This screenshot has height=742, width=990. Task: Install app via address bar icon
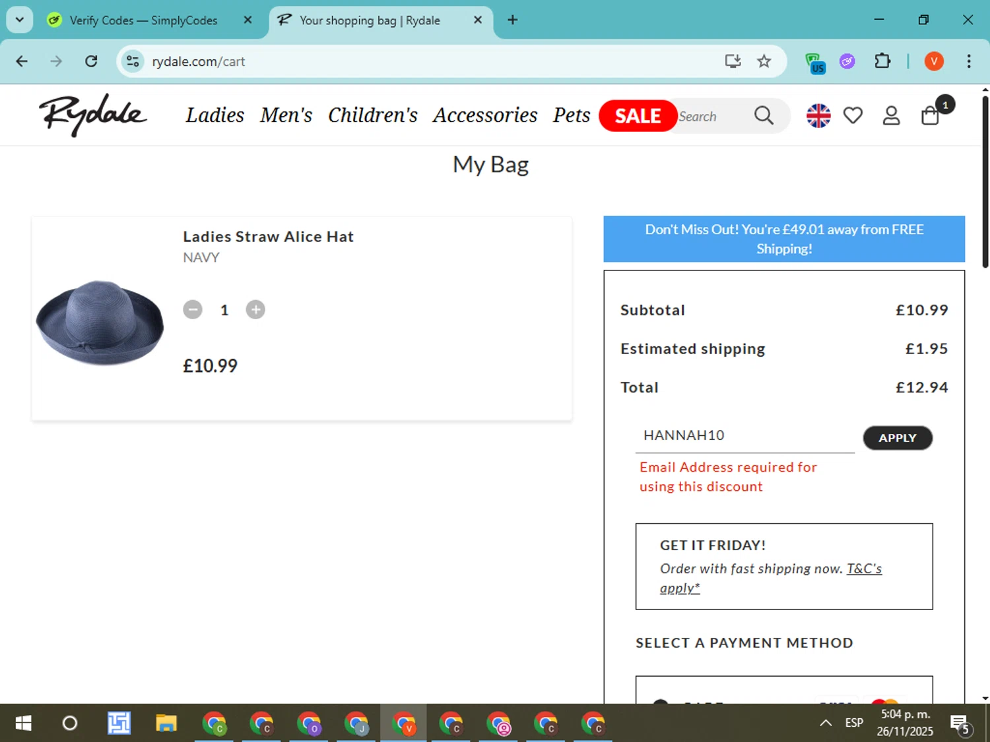coord(733,61)
